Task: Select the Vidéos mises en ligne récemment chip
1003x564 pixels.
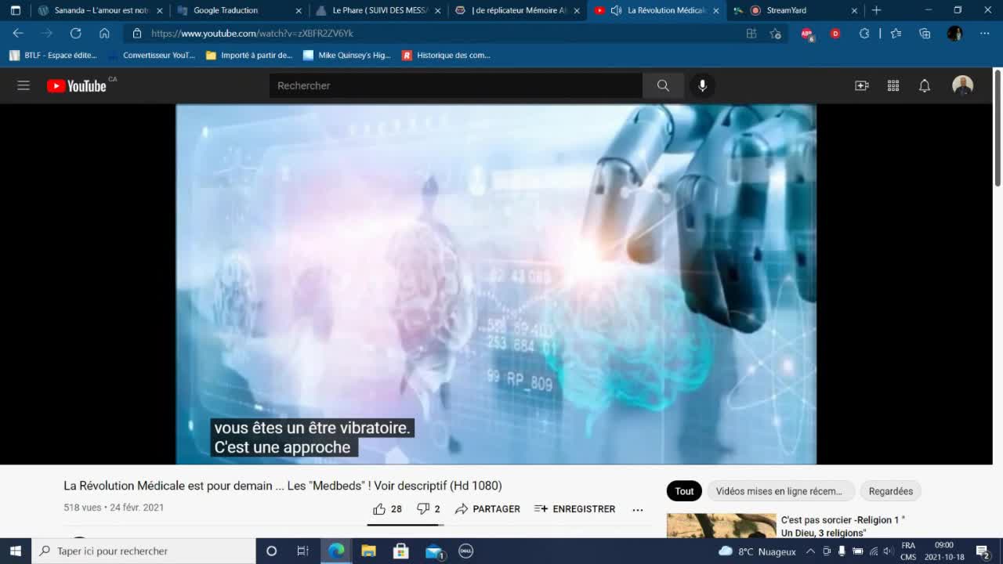Action: point(780,491)
